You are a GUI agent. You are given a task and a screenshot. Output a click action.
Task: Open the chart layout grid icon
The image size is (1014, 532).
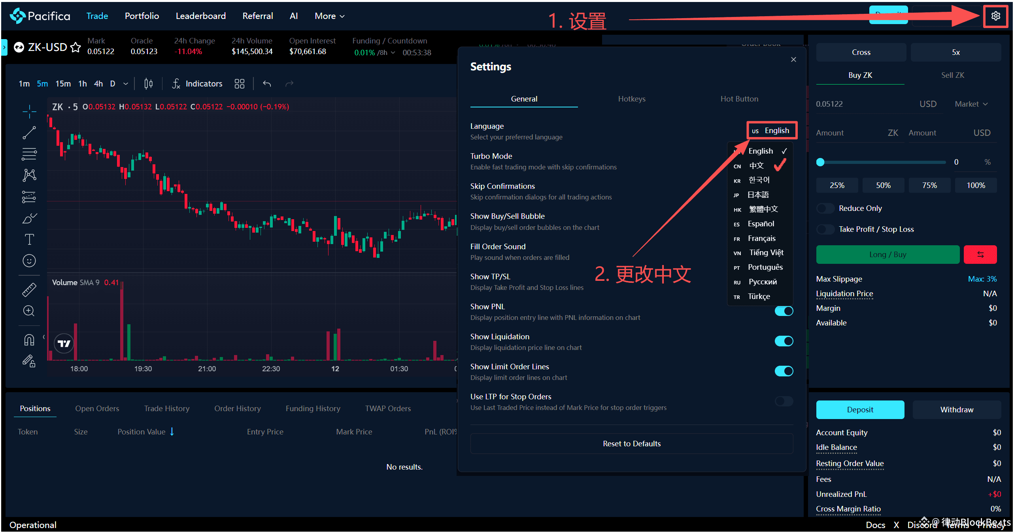pos(239,84)
